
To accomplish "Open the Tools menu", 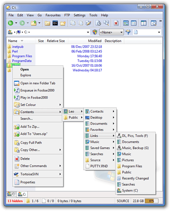I will click(93, 15).
